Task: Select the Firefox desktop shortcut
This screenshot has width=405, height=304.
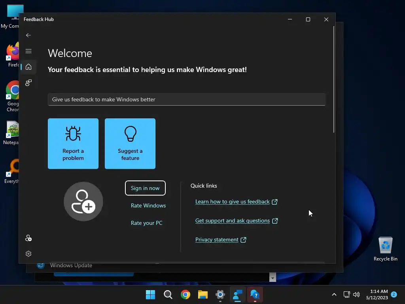Action: pyautogui.click(x=11, y=55)
